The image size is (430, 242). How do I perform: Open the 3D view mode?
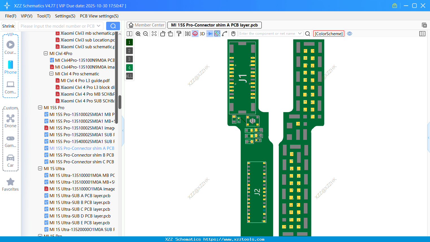point(202,34)
